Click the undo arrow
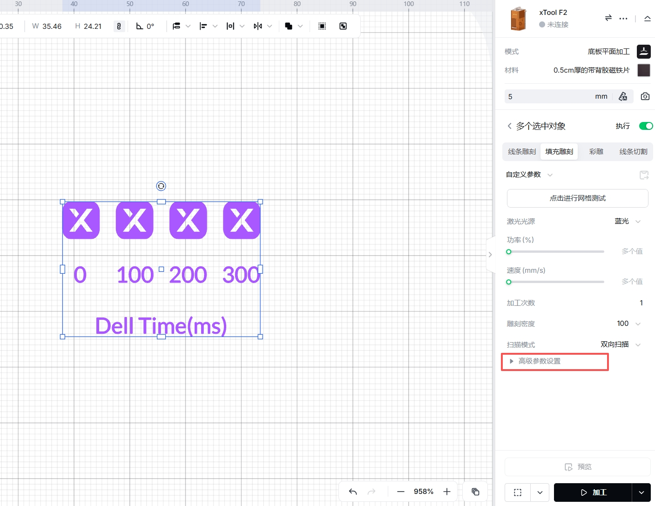The image size is (655, 506). pos(353,492)
